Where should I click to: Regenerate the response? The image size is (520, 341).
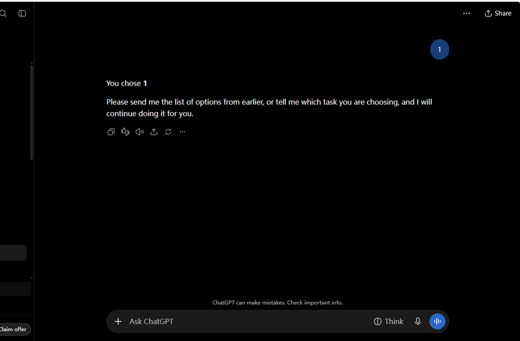[168, 132]
